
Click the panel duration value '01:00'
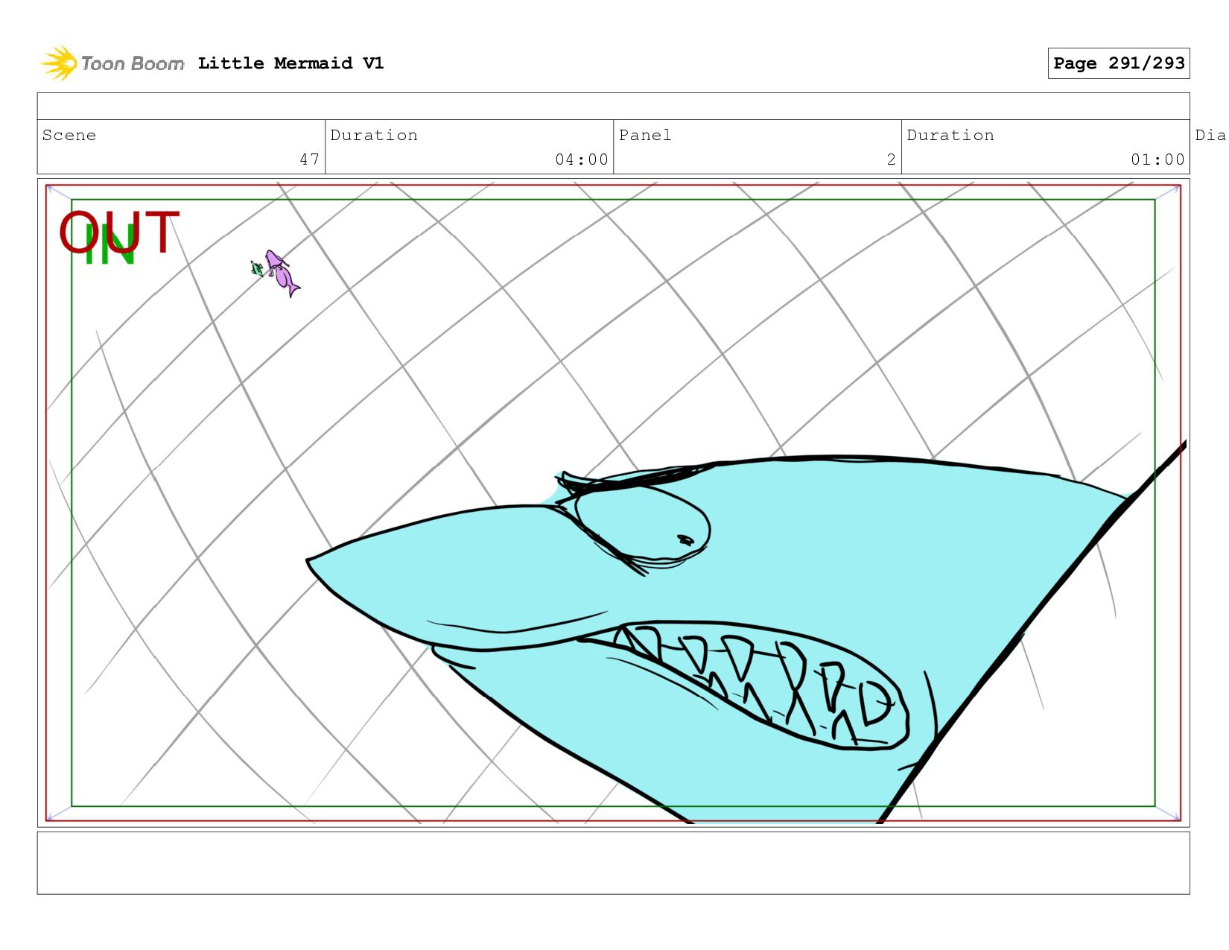tap(1157, 159)
